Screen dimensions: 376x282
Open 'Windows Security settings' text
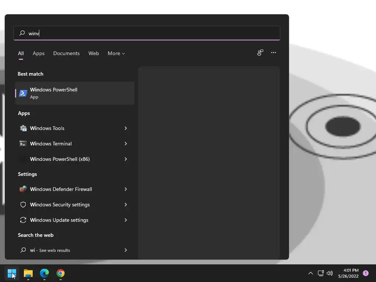coord(60,205)
